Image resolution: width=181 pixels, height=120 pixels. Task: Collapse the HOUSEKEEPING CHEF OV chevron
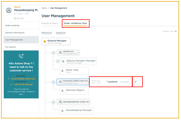tap(53, 102)
